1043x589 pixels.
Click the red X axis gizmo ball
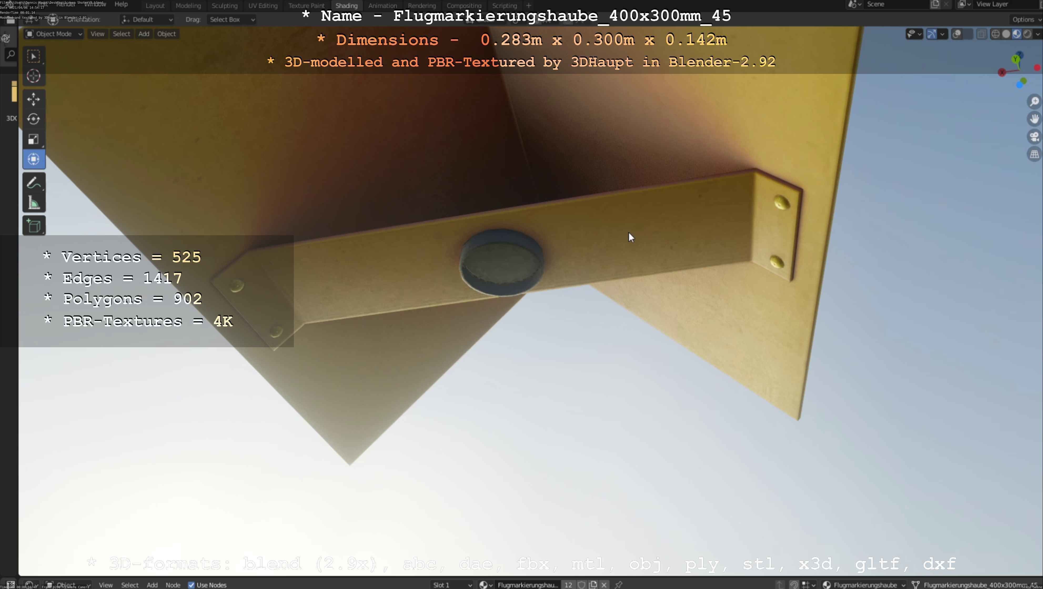click(x=1002, y=73)
